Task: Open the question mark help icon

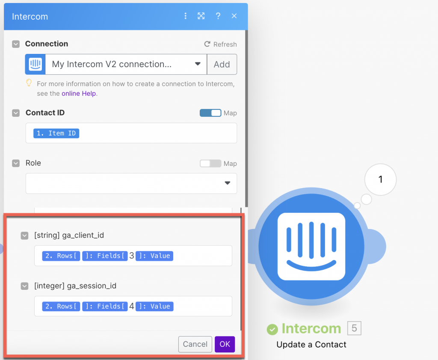Action: [218, 16]
